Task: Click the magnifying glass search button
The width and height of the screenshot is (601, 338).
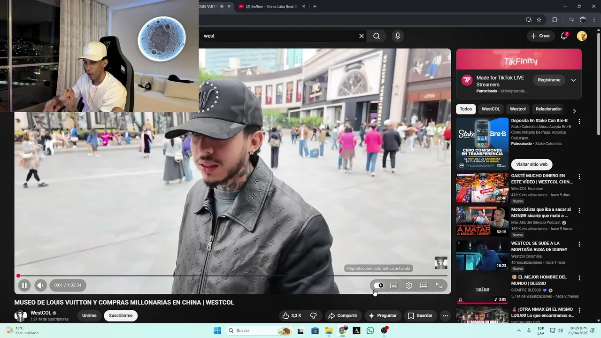Action: [x=377, y=36]
